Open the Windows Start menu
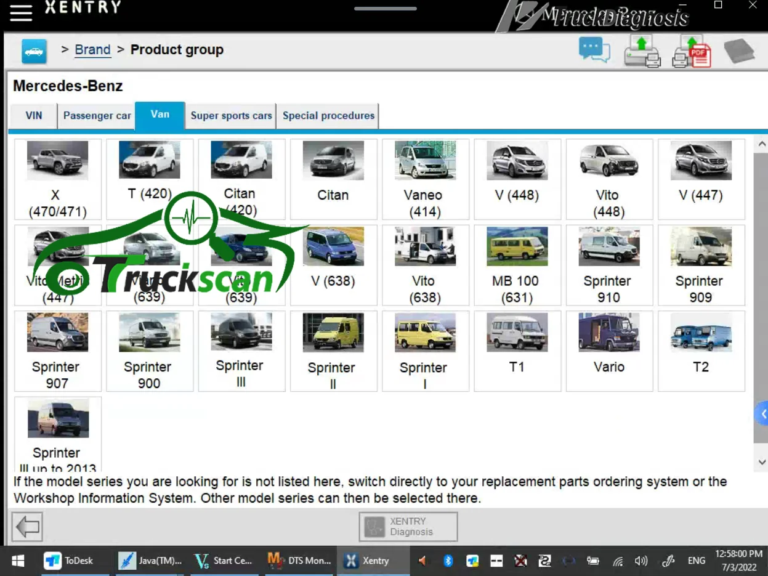This screenshot has width=768, height=576. (18, 561)
